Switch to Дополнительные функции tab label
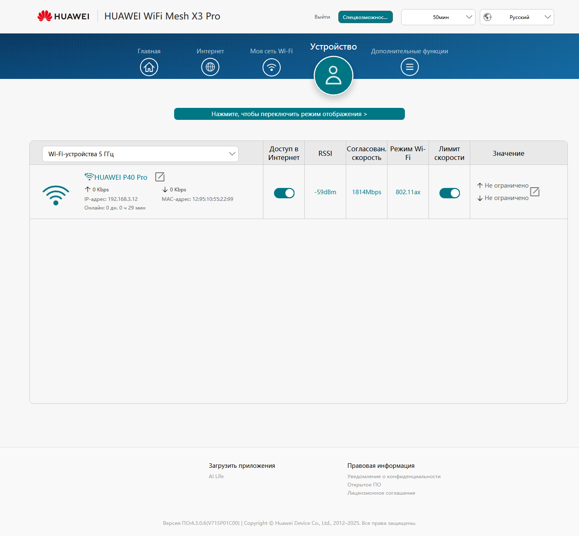 click(409, 51)
